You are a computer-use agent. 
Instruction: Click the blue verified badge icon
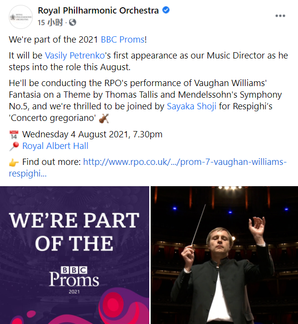pyautogui.click(x=166, y=10)
